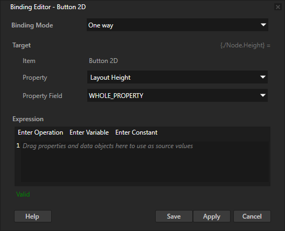Select Enter Variable in Expression
285x231 pixels.
pos(89,132)
